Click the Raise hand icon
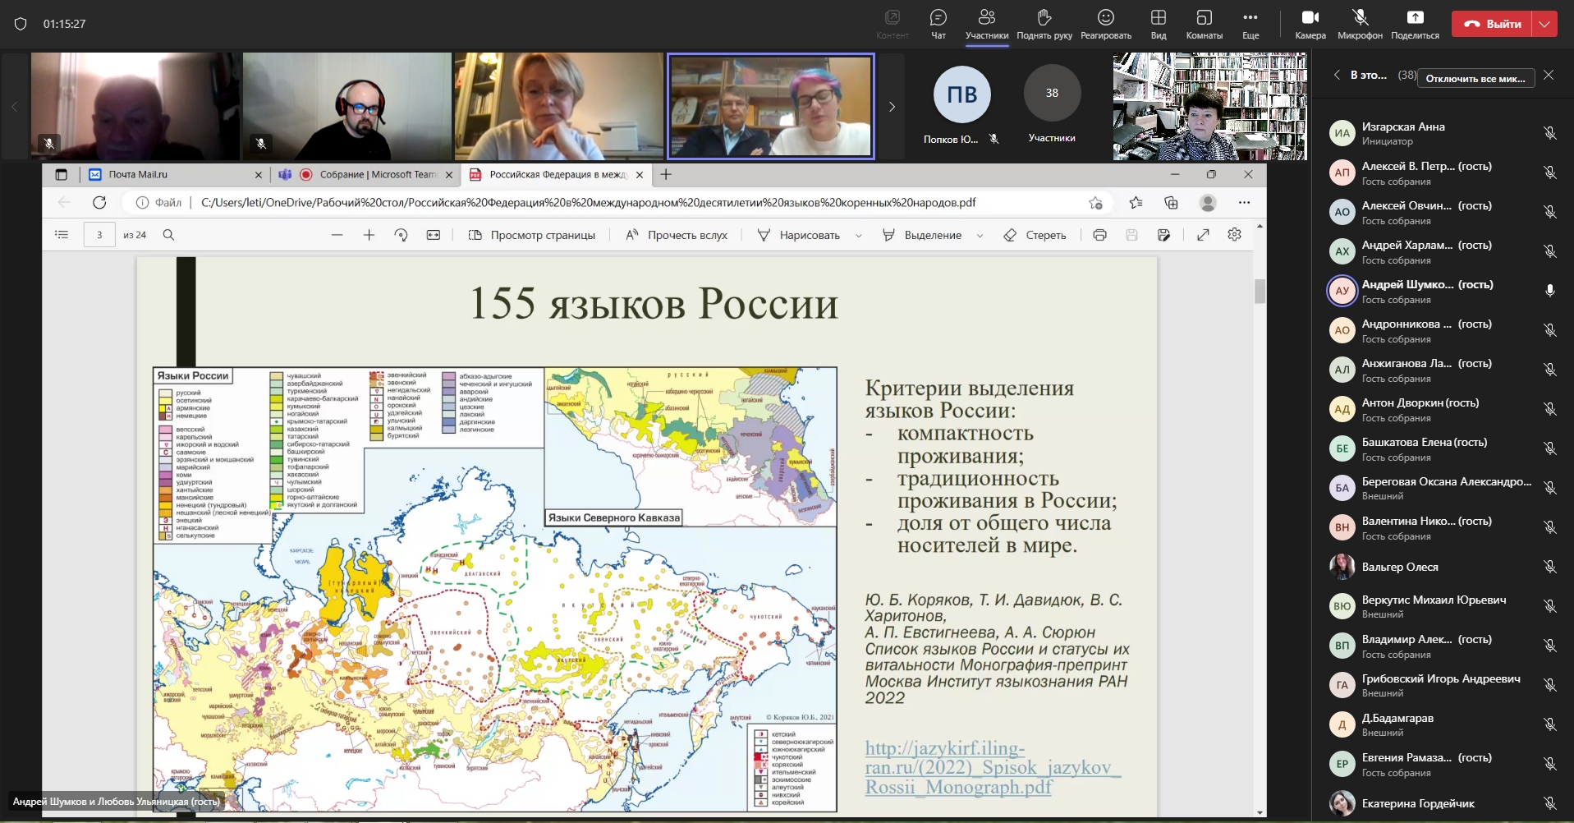 point(1044,18)
